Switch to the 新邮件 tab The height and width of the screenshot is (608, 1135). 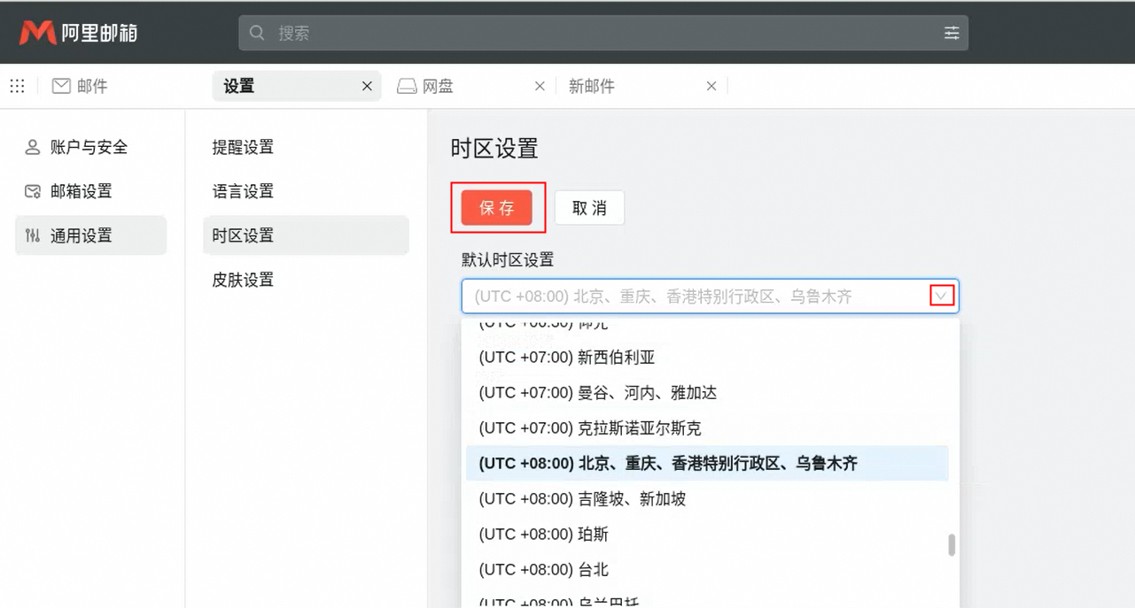(x=592, y=87)
